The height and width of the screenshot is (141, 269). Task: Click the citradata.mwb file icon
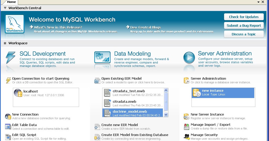click(x=107, y=103)
